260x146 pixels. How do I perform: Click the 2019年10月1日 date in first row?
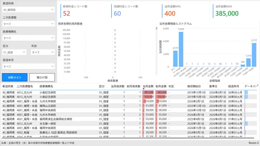pos(196,92)
